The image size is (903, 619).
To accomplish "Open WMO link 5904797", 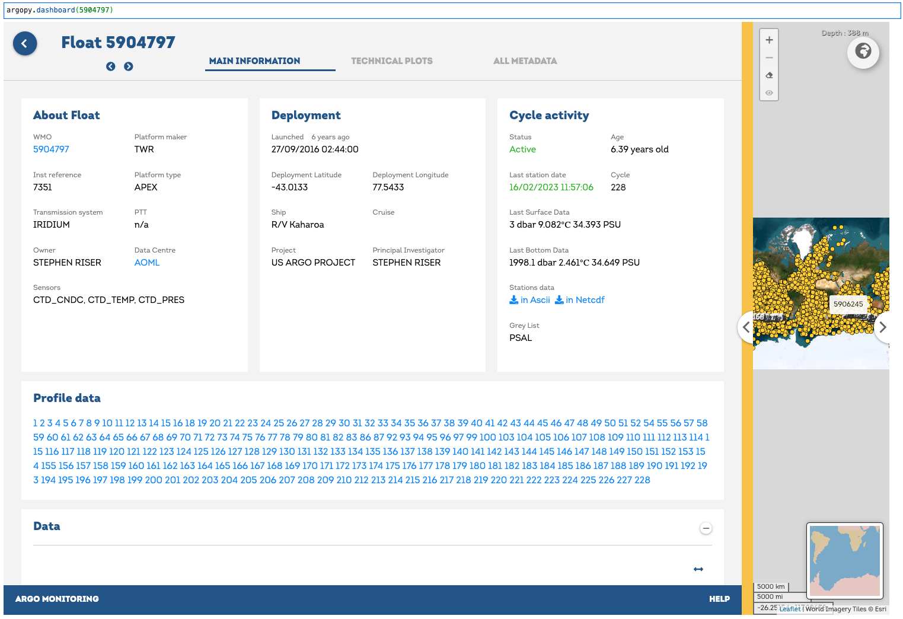I will [x=51, y=149].
